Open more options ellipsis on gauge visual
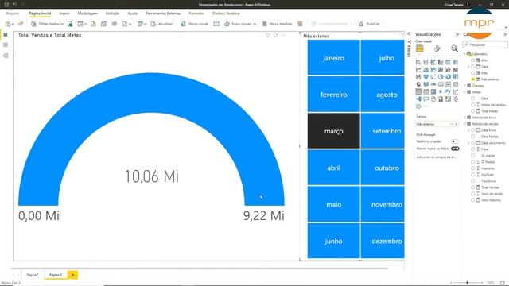This screenshot has height=286, width=509. 283,35
